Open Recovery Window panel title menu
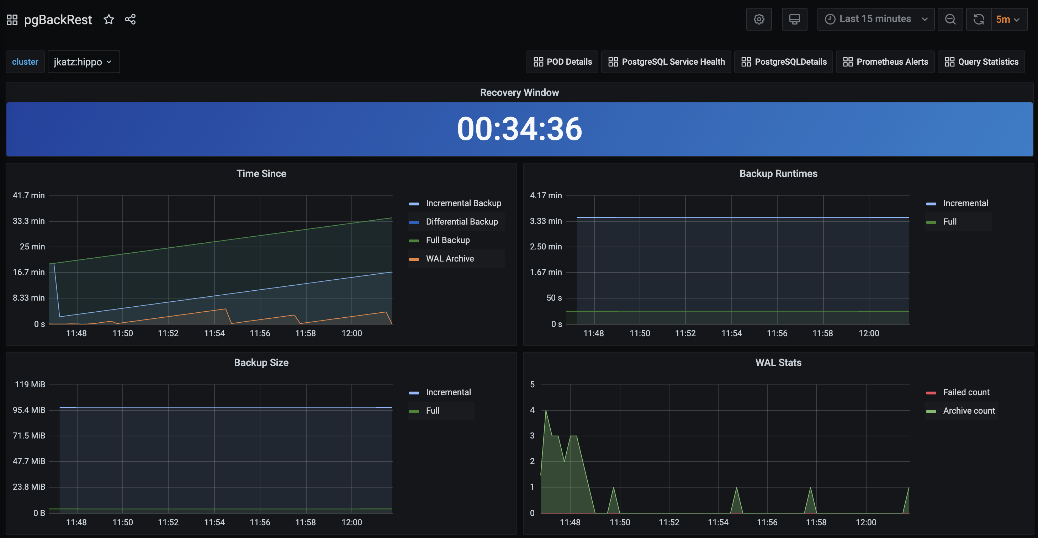This screenshot has width=1038, height=538. pos(519,92)
